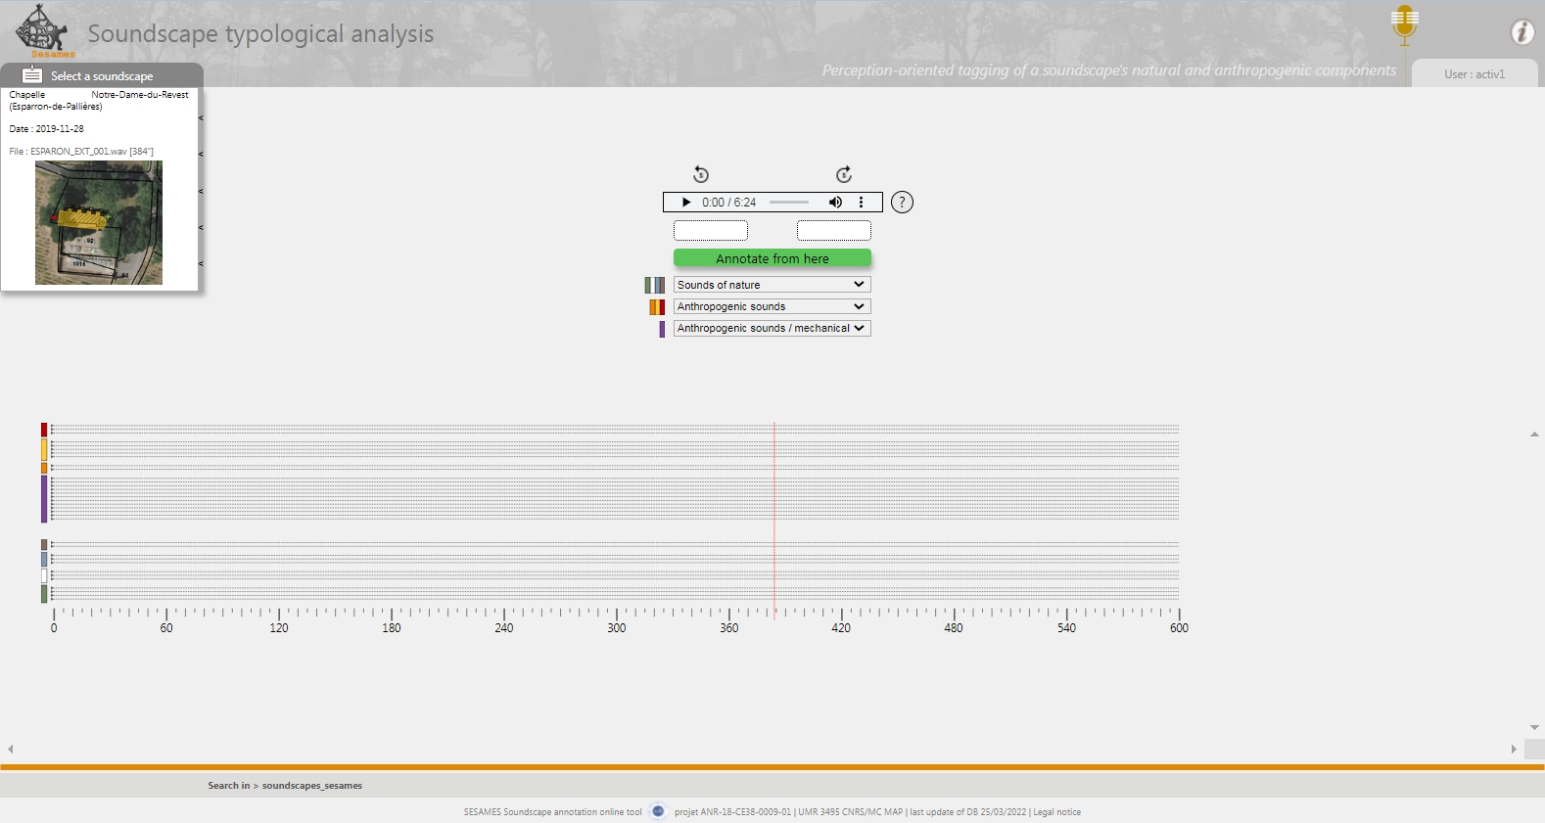Click the horizontal scrollbar right arrow

pyautogui.click(x=1514, y=749)
